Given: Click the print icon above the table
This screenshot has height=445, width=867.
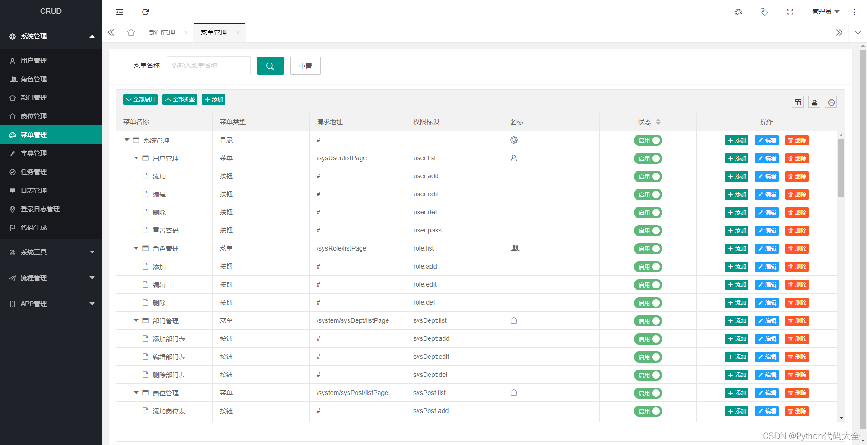Looking at the screenshot, I should click(x=831, y=101).
